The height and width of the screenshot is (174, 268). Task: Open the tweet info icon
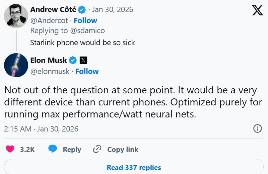click(x=257, y=129)
